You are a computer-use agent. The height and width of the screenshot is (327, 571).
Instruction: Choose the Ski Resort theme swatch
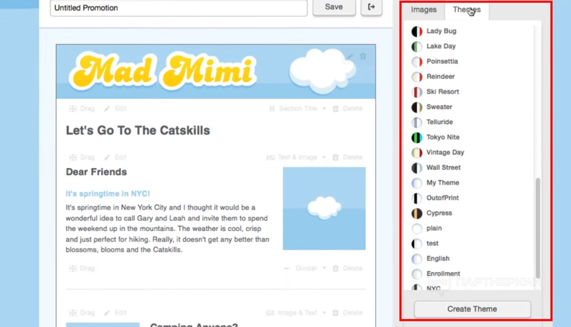pos(417,92)
